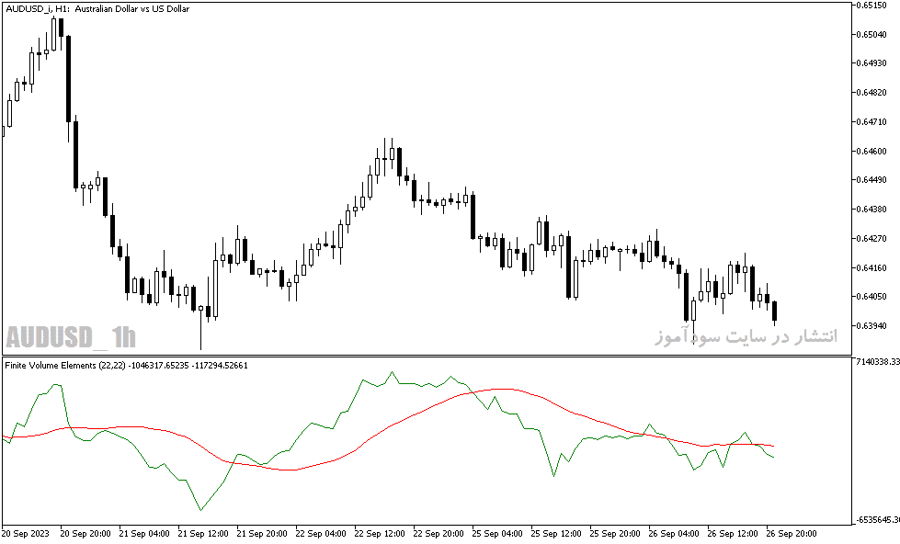Click the red signal line's highest peak
Viewport: 900px width, 544px height.
click(x=501, y=389)
